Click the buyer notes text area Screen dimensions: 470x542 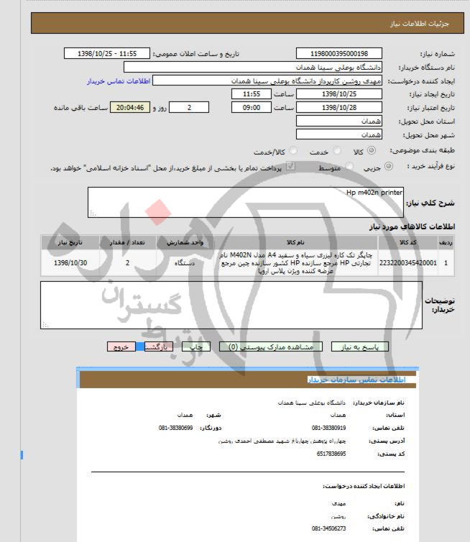(231, 306)
